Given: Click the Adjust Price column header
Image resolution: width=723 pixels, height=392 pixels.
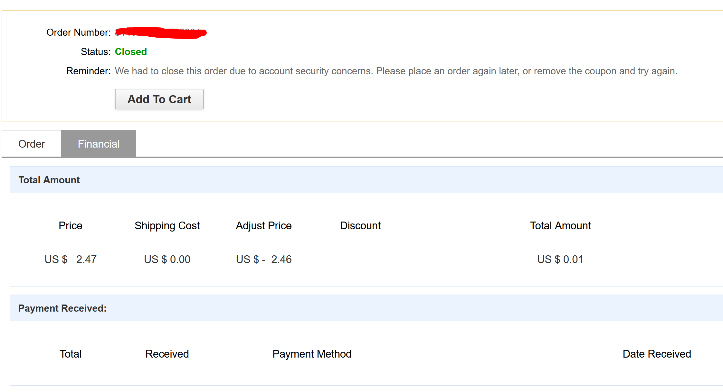Looking at the screenshot, I should pyautogui.click(x=264, y=225).
